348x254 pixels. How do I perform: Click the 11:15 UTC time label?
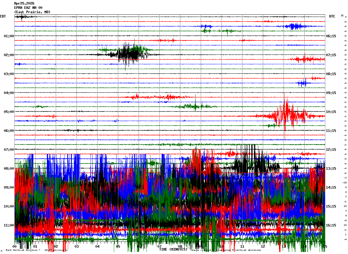(x=331, y=131)
